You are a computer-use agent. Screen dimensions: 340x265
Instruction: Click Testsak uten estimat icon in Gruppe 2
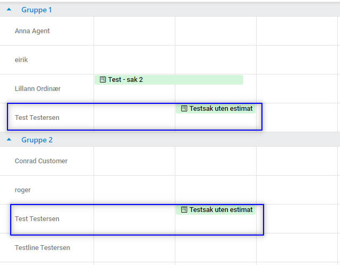pyautogui.click(x=184, y=210)
